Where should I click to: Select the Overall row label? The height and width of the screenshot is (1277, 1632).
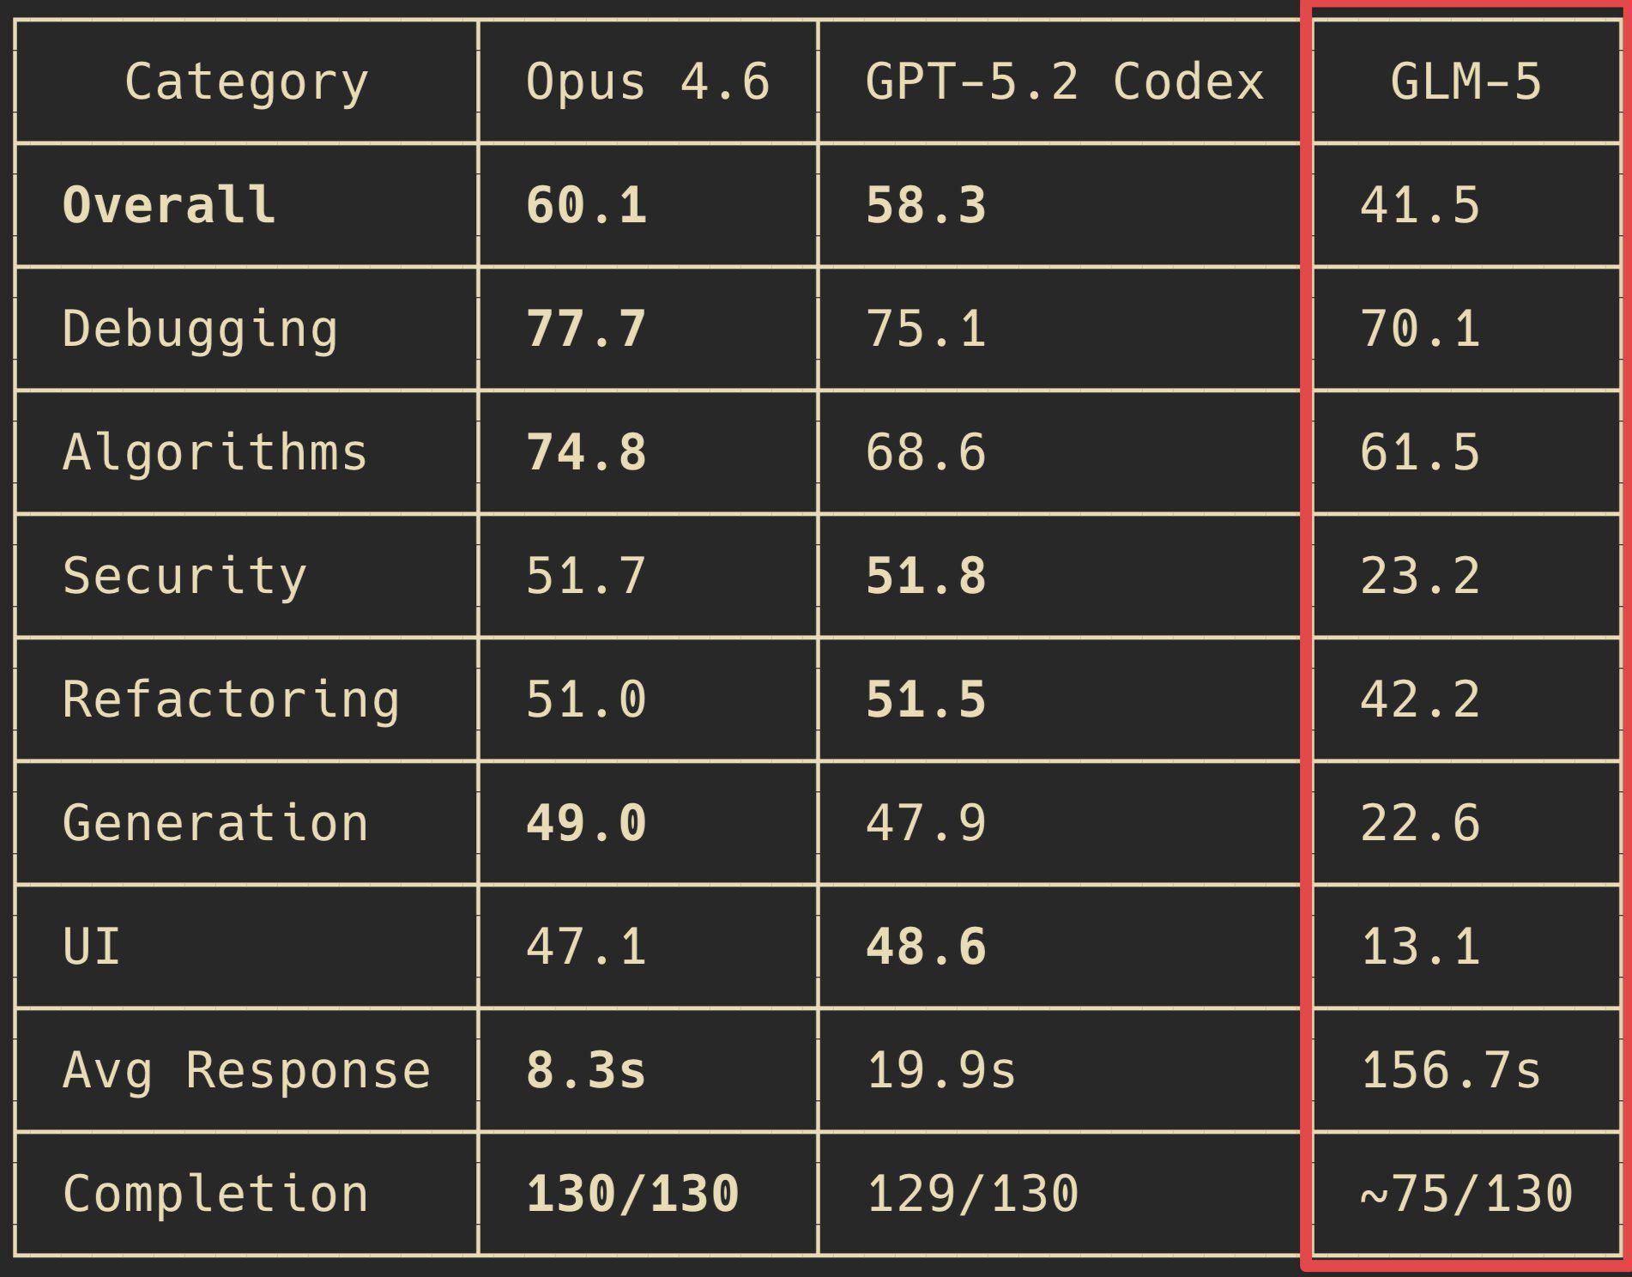pyautogui.click(x=169, y=206)
